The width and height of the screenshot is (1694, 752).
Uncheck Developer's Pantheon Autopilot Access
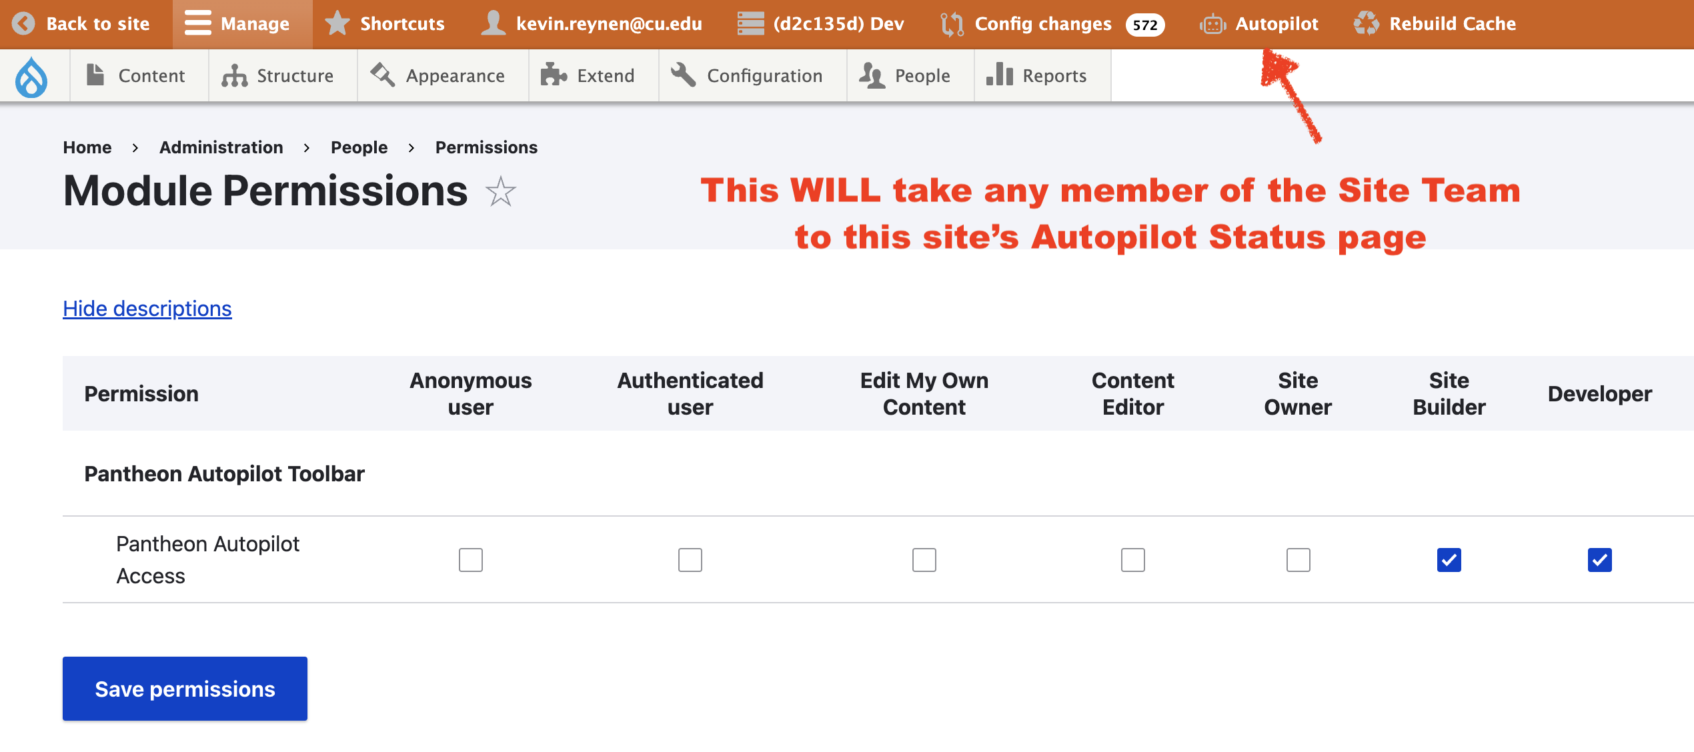coord(1599,560)
